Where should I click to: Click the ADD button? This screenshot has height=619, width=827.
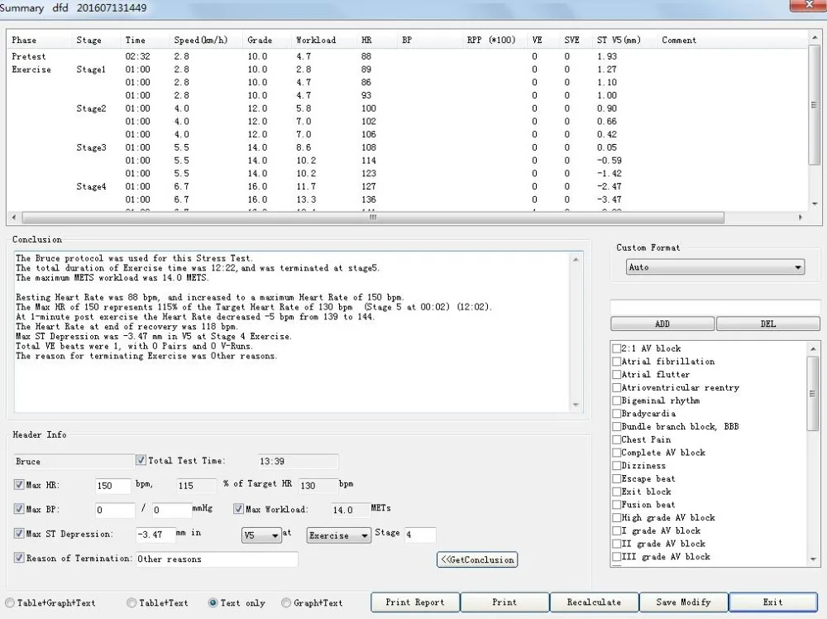tap(662, 324)
